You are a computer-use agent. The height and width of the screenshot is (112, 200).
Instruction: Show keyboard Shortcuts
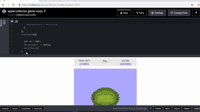tap(38, 109)
